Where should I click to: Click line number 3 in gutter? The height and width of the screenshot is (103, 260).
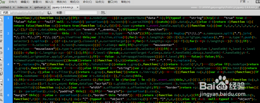pyautogui.click(x=8, y=49)
